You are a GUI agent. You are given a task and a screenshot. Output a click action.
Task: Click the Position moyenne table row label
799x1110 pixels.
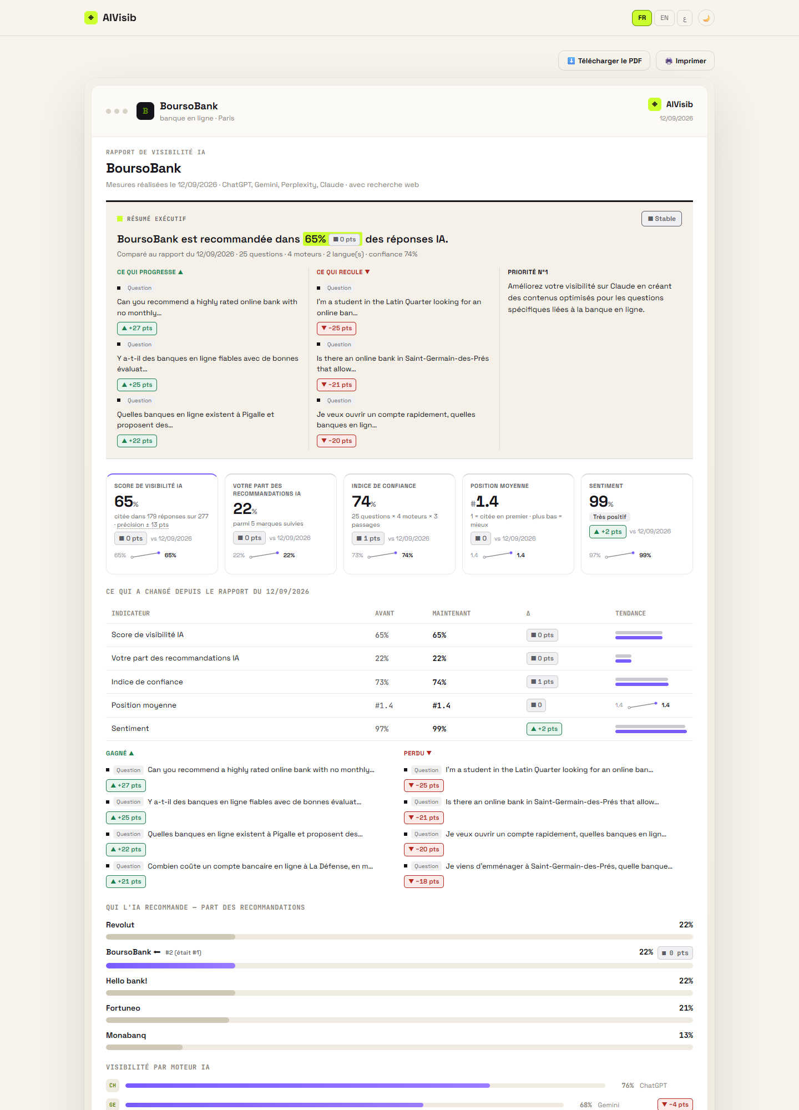(144, 705)
